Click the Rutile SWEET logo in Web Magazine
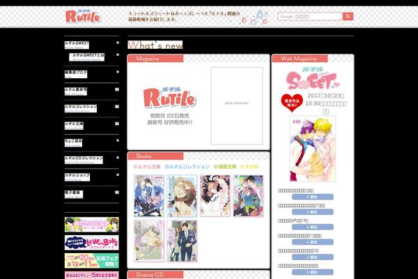Screen dimensions: 418x279 [312, 78]
